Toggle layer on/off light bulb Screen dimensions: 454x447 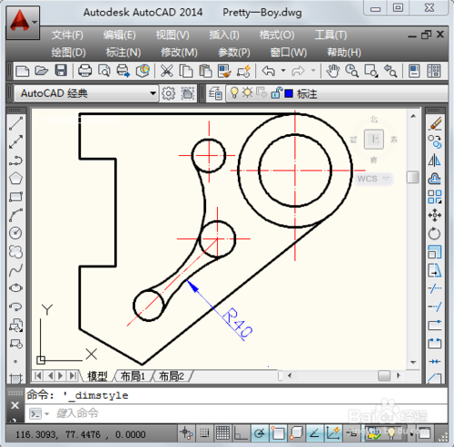(234, 92)
